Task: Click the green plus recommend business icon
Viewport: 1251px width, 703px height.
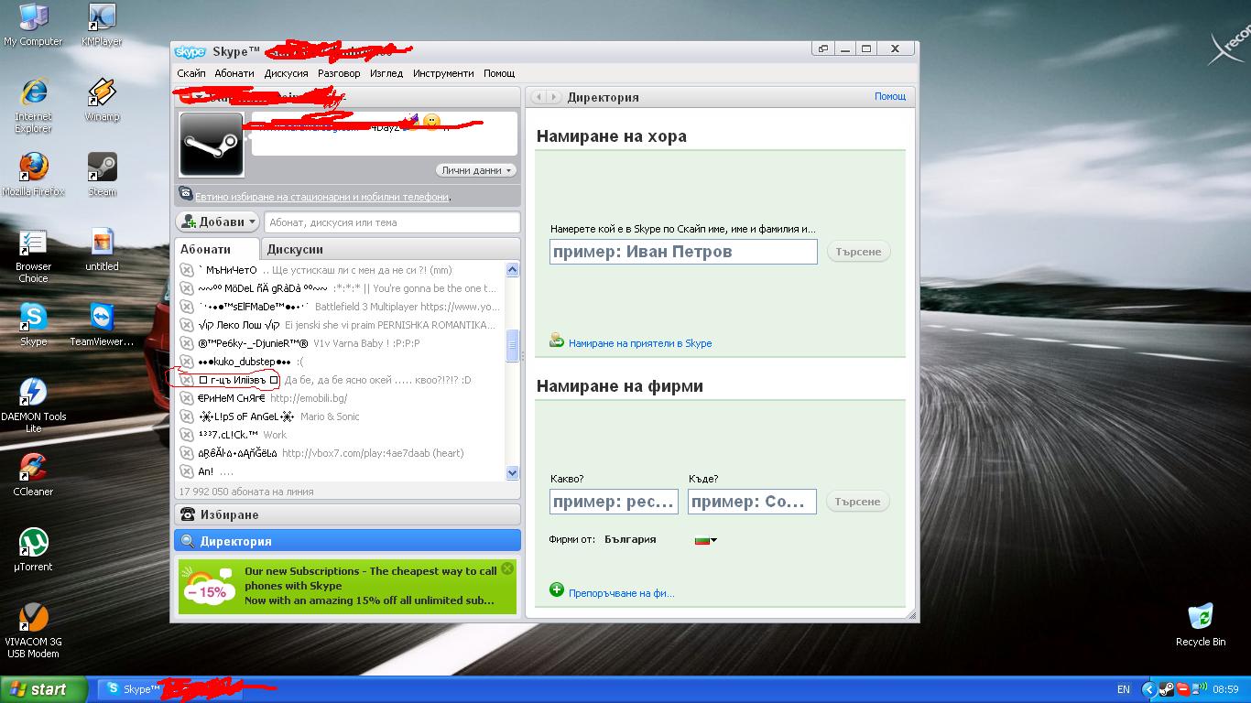Action: pos(556,589)
